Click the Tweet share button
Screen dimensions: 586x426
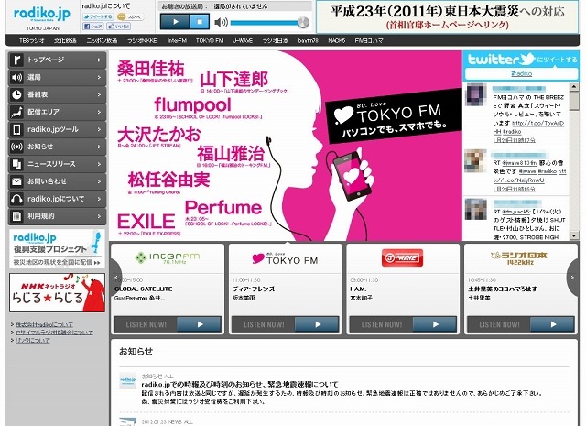pos(98,16)
